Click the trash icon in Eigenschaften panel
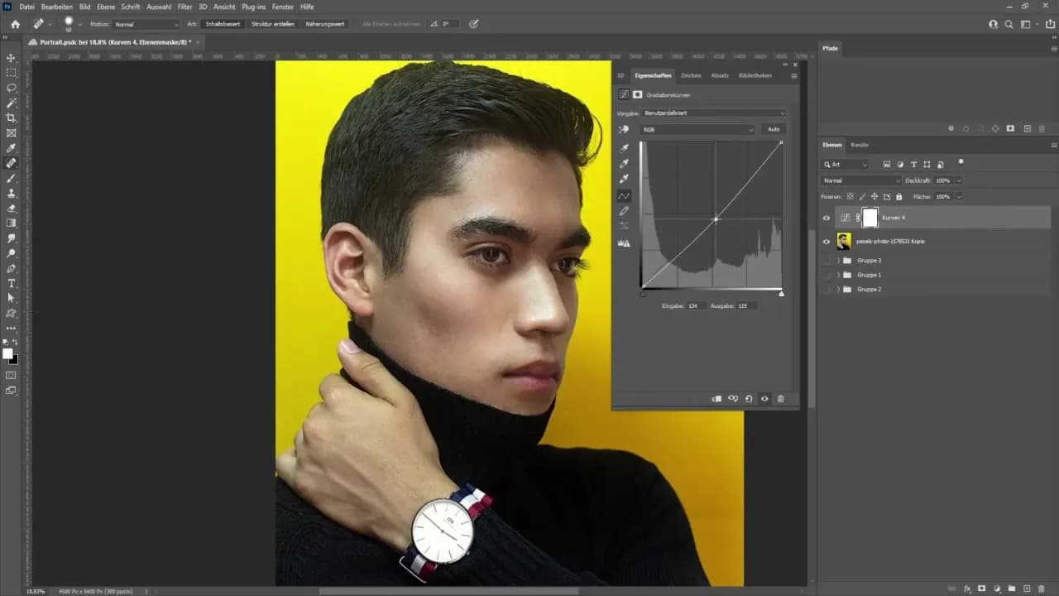1059x596 pixels. 780,399
